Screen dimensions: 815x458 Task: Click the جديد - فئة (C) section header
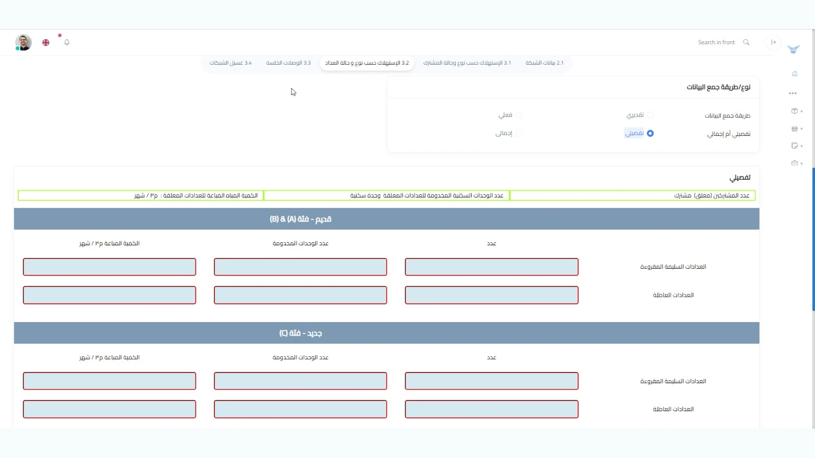(387, 333)
